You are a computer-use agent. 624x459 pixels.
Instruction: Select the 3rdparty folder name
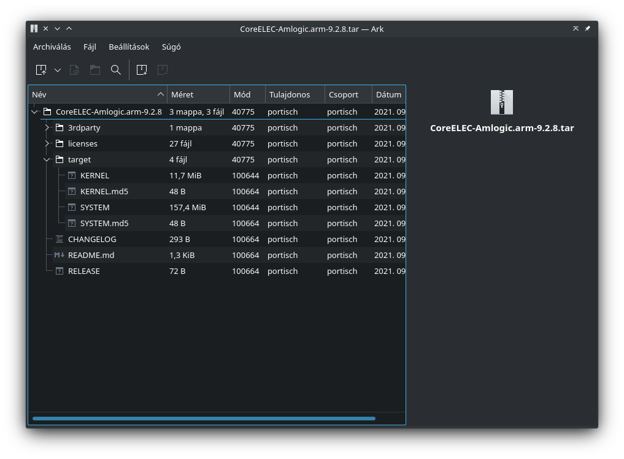click(x=84, y=127)
